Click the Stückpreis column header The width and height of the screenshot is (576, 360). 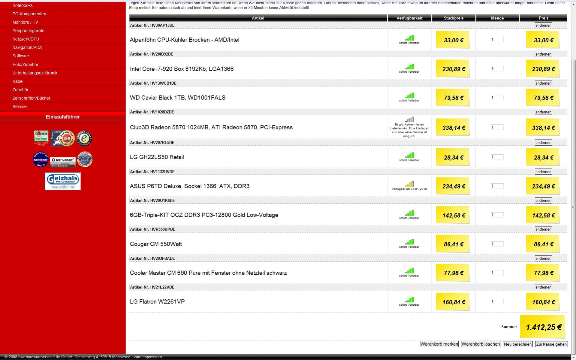[x=454, y=18]
